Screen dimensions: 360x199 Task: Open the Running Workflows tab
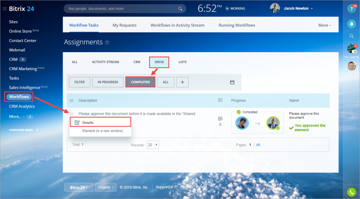(x=237, y=25)
